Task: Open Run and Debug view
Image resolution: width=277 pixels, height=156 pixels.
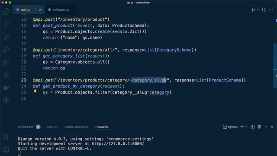Action: pyautogui.click(x=6, y=49)
